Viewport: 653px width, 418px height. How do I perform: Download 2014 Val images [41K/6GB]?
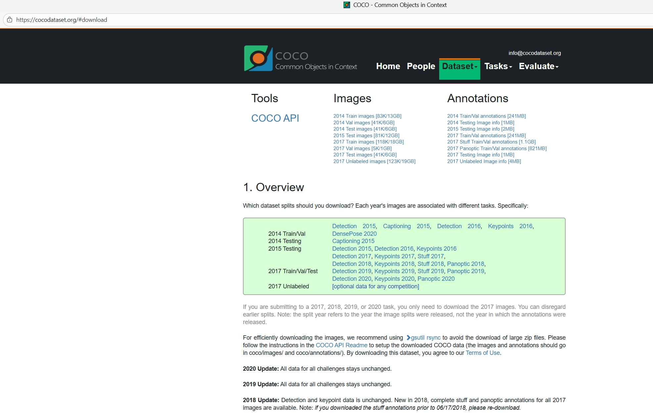[364, 123]
